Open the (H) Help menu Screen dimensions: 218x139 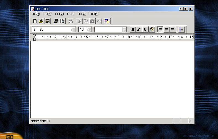(x=94, y=14)
